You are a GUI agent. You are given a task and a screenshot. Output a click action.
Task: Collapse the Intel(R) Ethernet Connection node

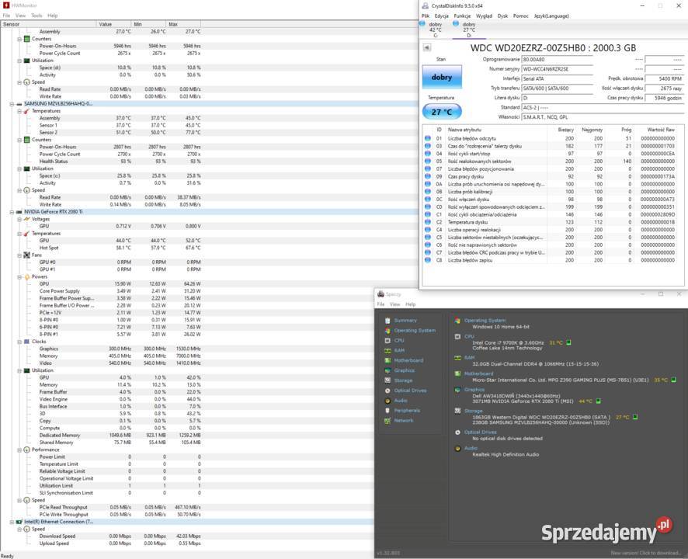(x=12, y=523)
